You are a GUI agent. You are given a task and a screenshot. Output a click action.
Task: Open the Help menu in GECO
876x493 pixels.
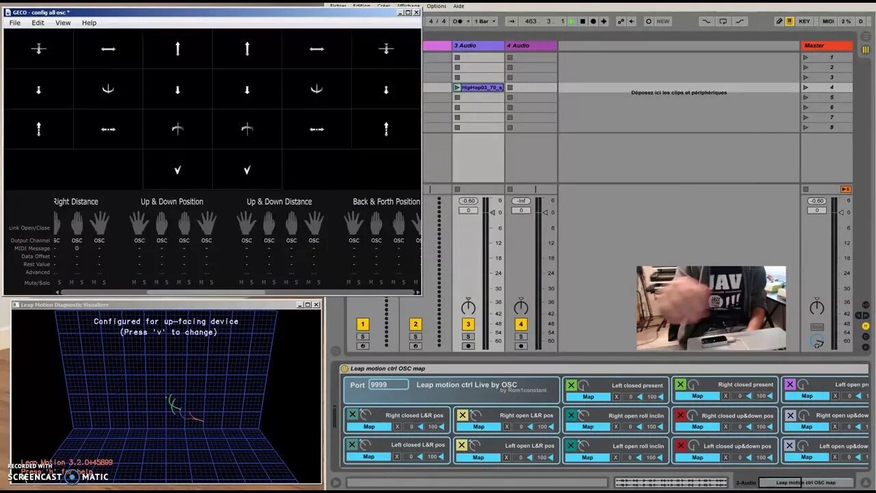(89, 23)
